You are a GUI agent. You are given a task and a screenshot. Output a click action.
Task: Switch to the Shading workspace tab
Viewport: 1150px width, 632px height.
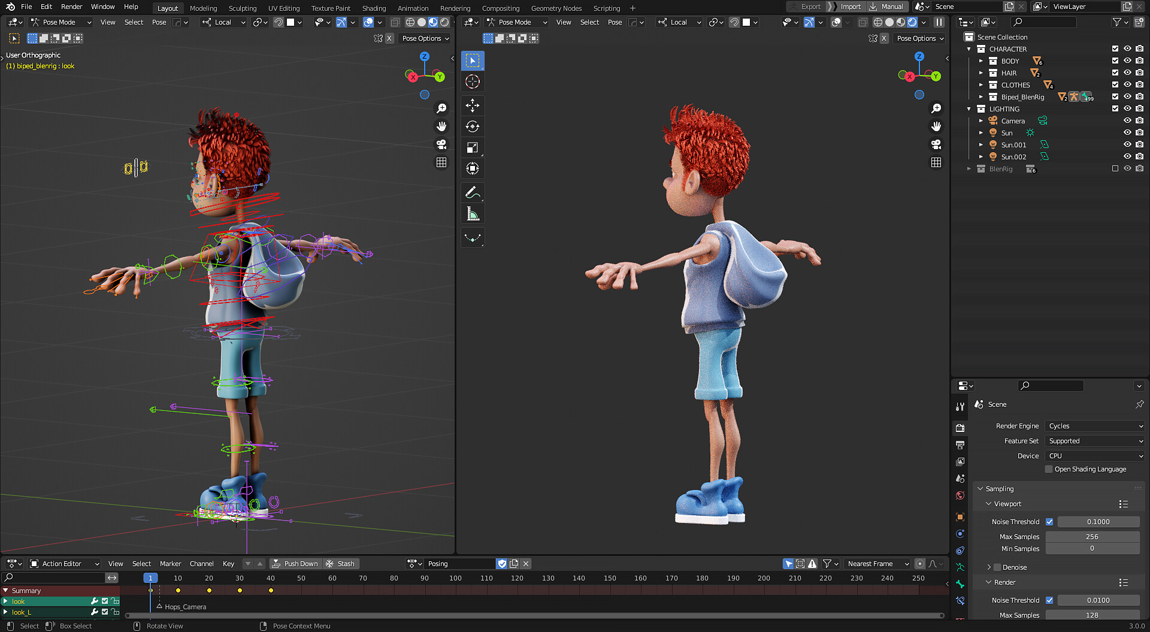(374, 8)
